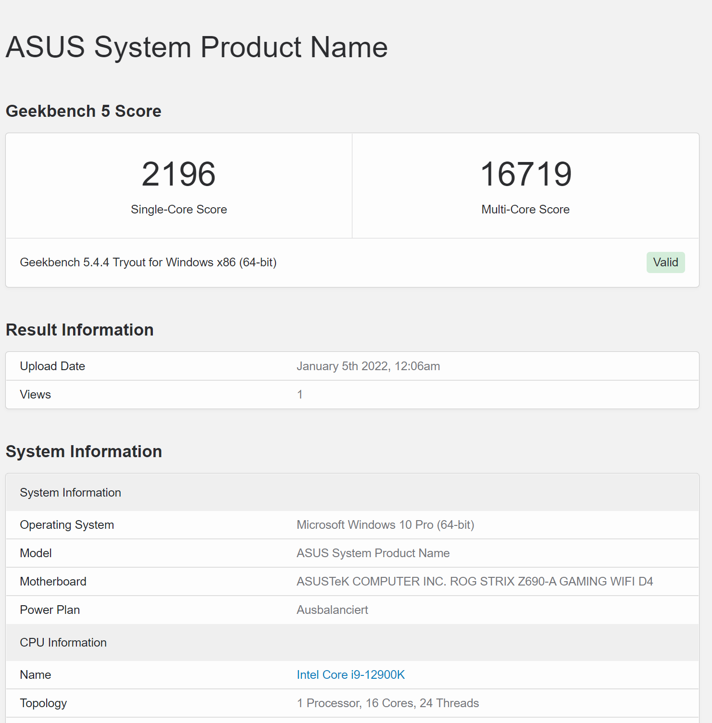The image size is (712, 723).
Task: Click the Geekbench 5.4.4 Tryout version text
Action: tap(148, 262)
